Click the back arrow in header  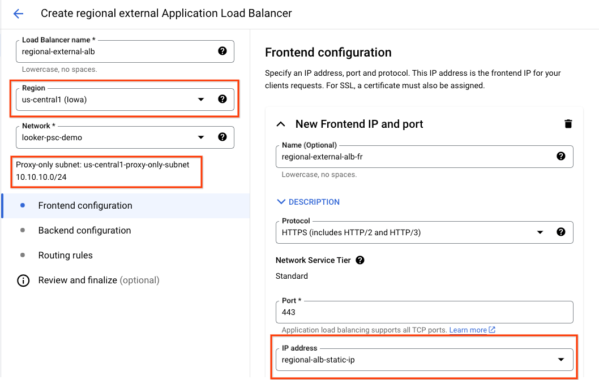(x=19, y=14)
